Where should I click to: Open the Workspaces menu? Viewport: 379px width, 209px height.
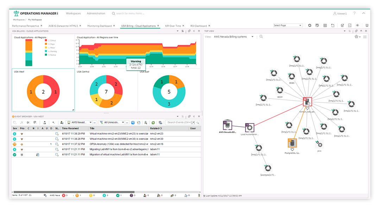(x=73, y=13)
